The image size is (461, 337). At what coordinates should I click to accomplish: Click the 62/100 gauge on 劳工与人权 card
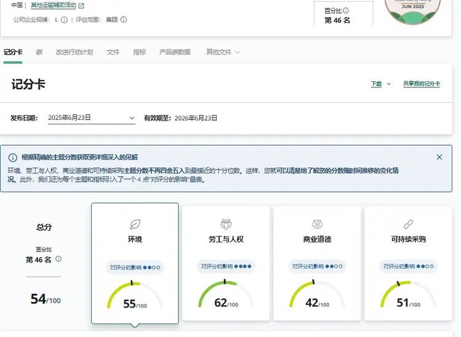click(x=226, y=294)
